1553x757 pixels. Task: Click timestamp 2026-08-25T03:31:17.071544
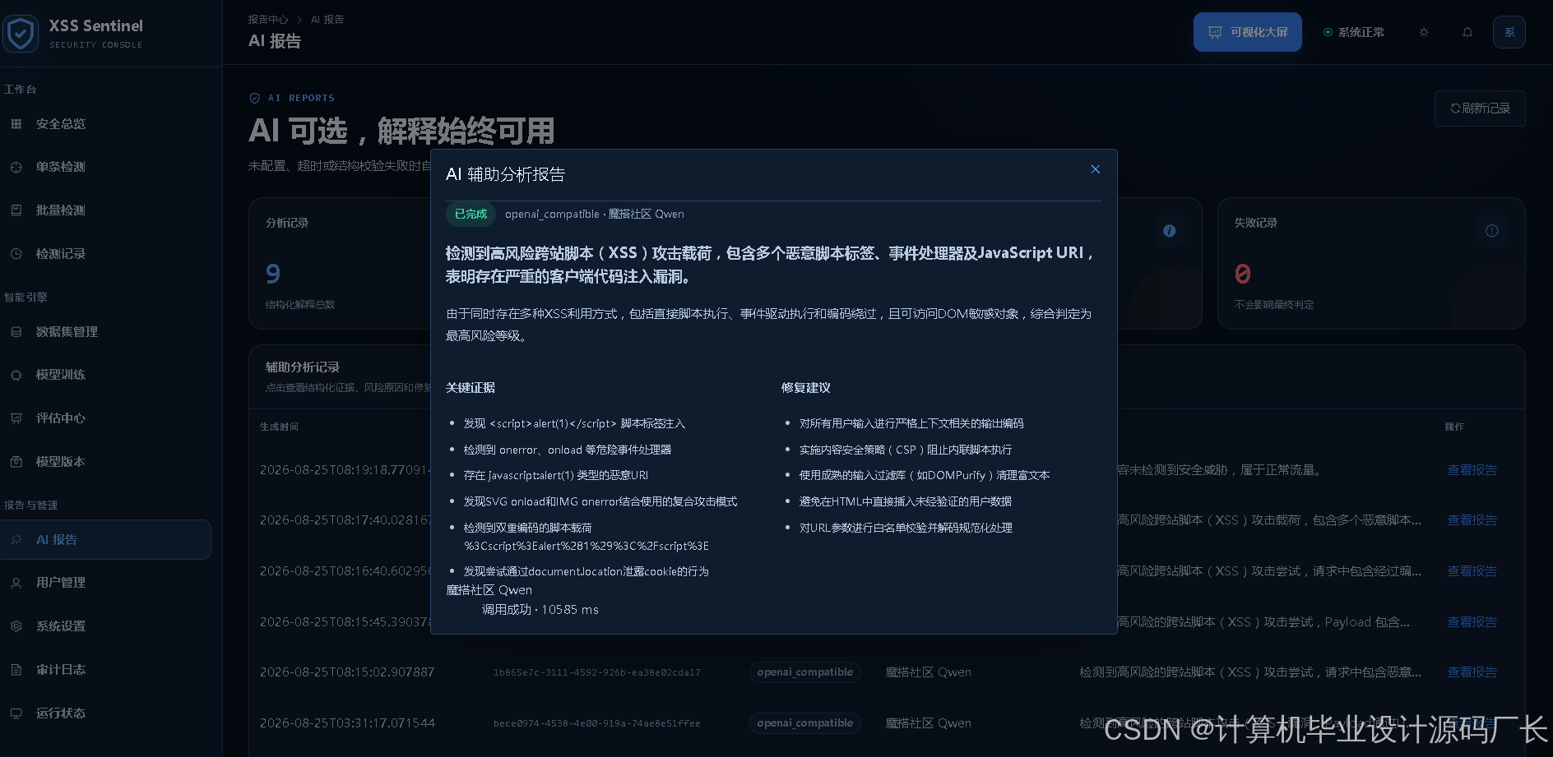347,723
